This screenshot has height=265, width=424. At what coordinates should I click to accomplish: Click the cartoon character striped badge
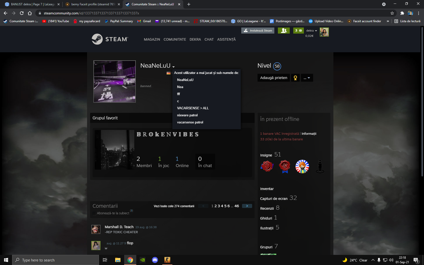pyautogui.click(x=302, y=167)
